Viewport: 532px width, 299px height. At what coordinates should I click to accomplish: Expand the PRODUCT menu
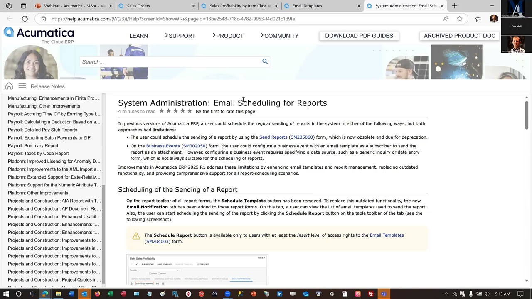click(x=228, y=36)
